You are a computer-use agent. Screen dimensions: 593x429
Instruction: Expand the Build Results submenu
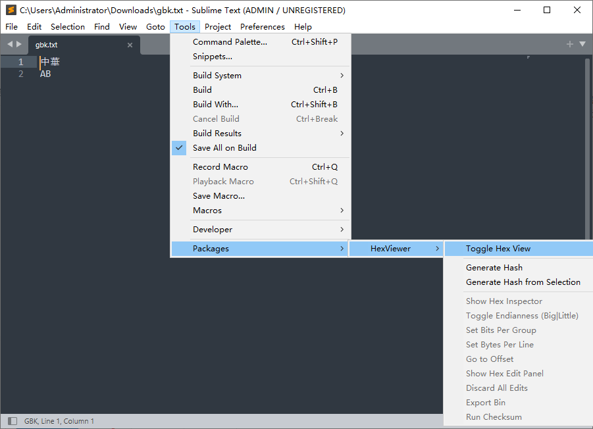(x=261, y=134)
